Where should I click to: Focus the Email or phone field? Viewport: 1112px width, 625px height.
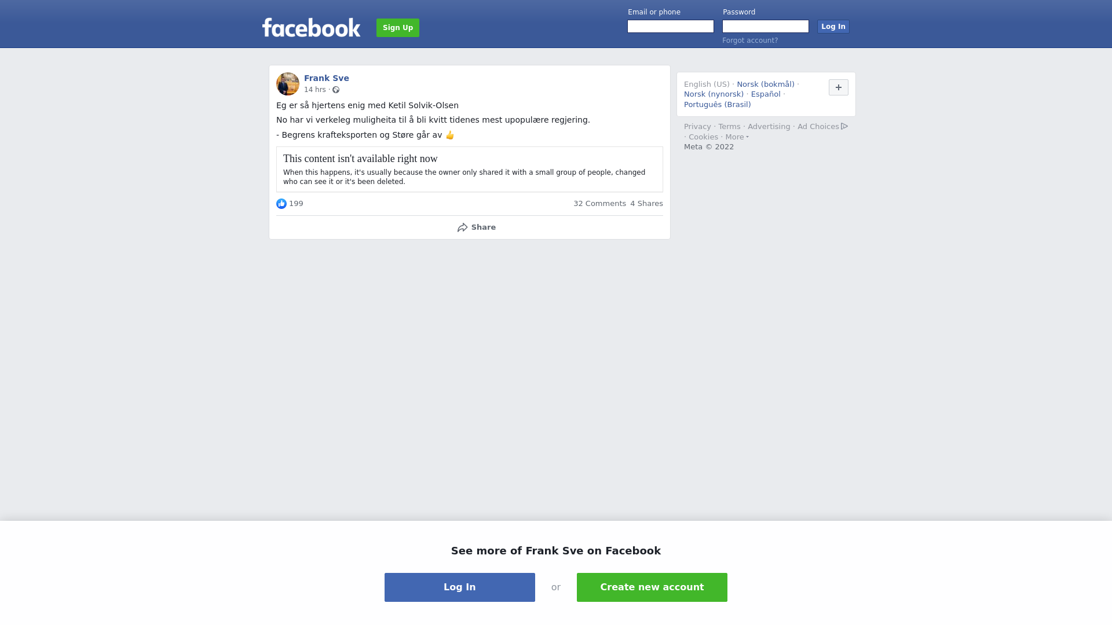(671, 27)
